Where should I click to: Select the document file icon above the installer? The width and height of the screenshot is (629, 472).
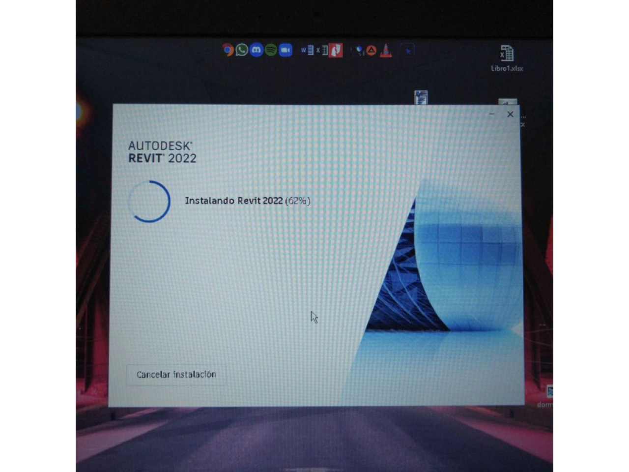421,97
